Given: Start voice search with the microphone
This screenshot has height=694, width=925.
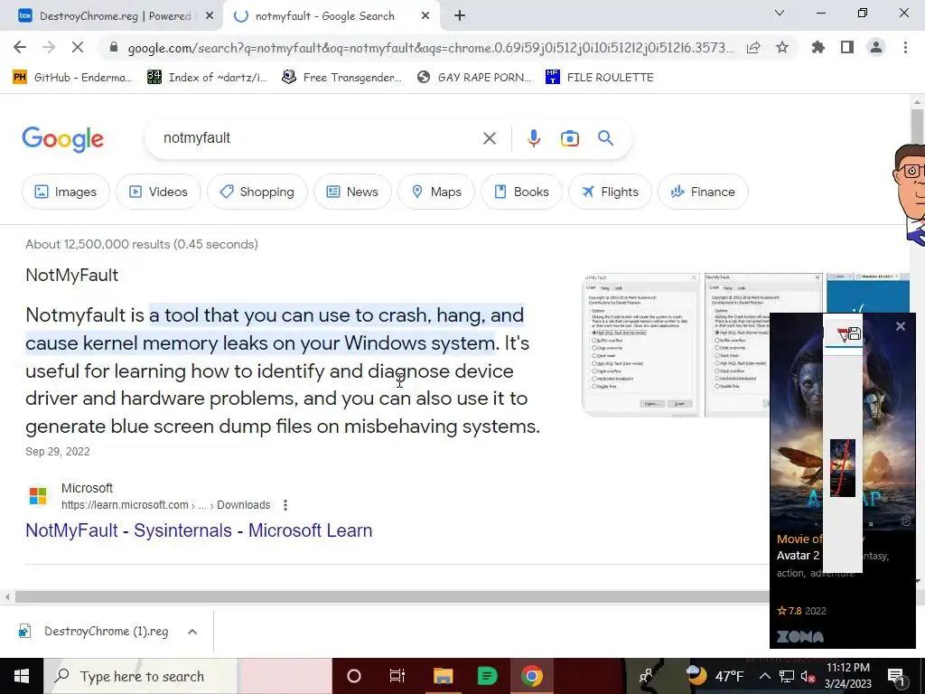Looking at the screenshot, I should click(534, 138).
